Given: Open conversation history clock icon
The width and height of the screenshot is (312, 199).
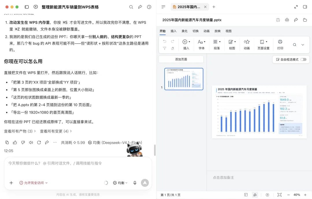Looking at the screenshot, I should (149, 7).
